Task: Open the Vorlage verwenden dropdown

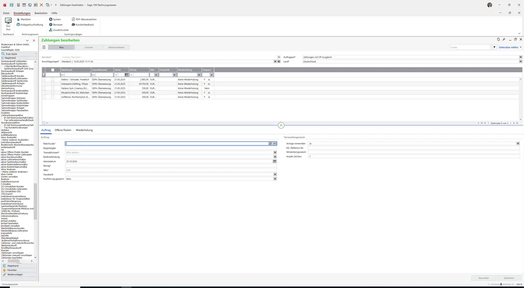Action: tap(518, 144)
